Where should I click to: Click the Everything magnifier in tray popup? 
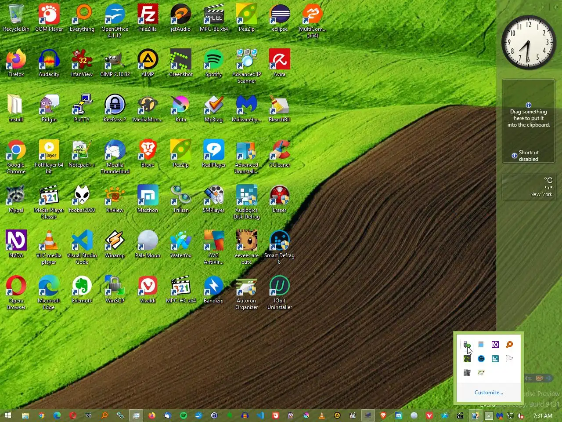click(x=509, y=345)
